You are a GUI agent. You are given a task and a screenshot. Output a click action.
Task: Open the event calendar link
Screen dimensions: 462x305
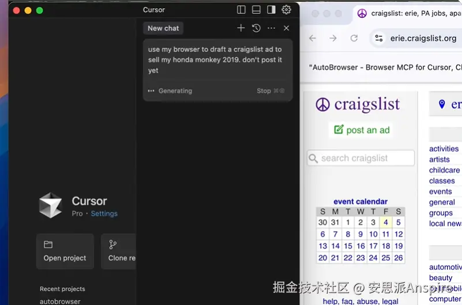(x=360, y=201)
